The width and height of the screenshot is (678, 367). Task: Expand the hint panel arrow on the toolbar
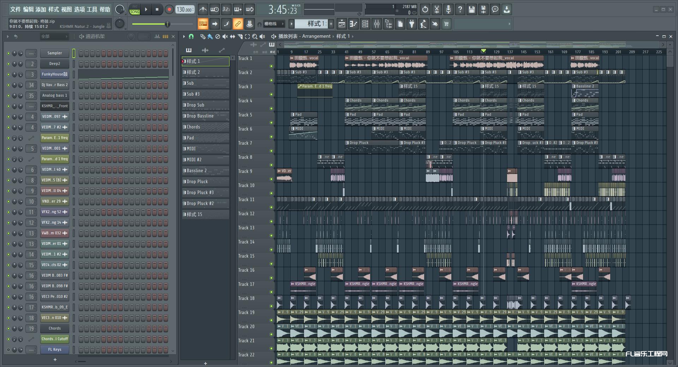(x=509, y=24)
